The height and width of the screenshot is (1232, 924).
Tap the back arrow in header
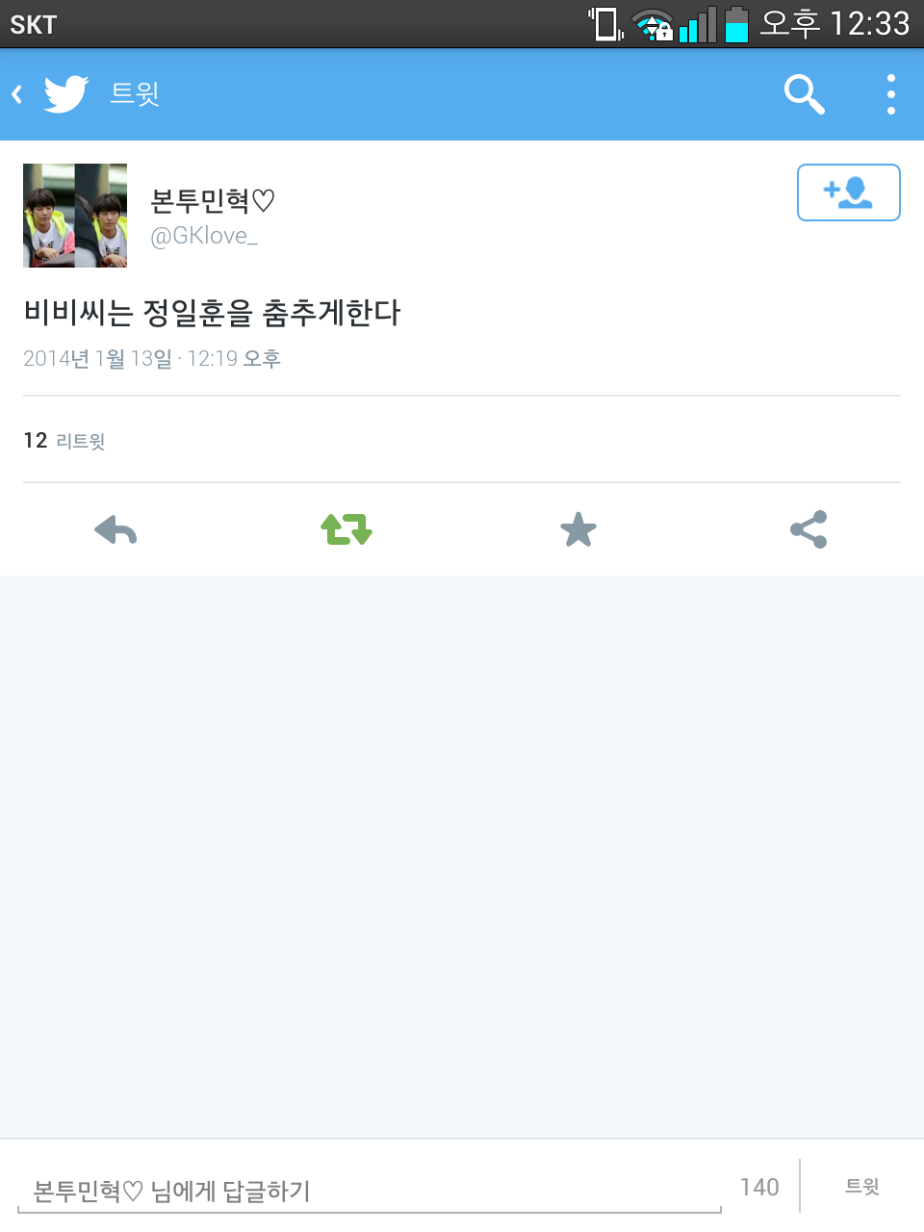16,94
